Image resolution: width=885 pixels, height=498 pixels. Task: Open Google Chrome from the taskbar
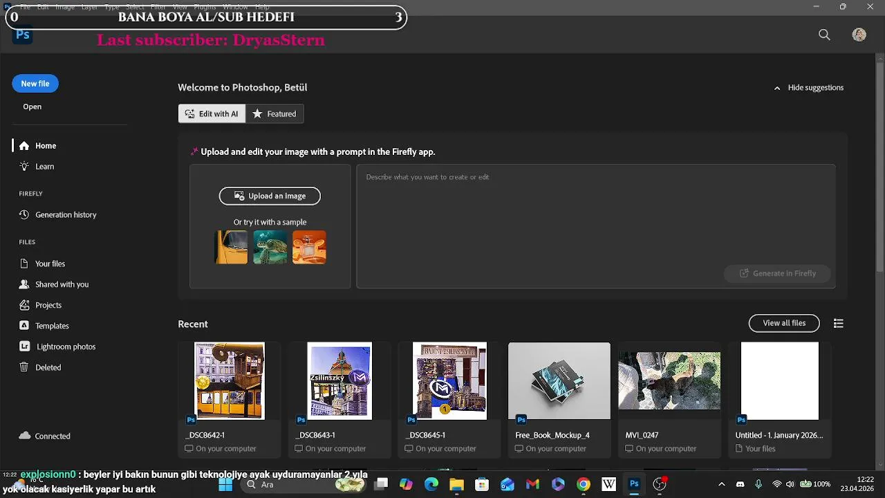[x=584, y=485]
